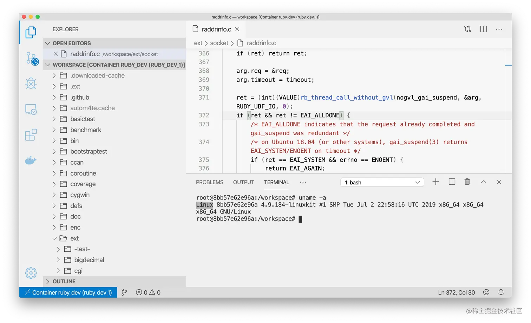Switch to the Terminal tab
This screenshot has height=323, width=531.
point(277,182)
